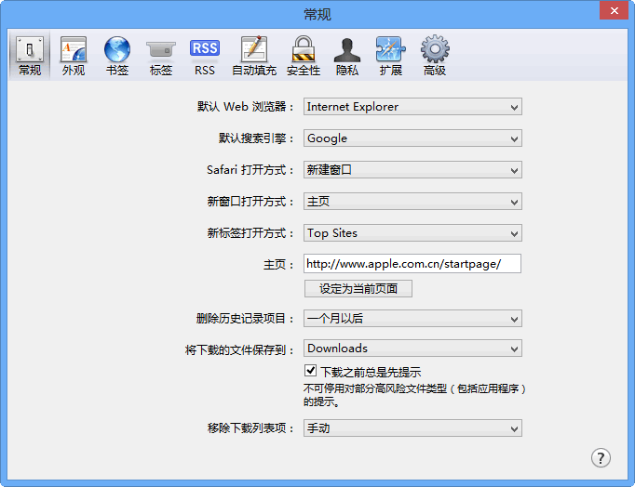
Task: Expand the 新标签打开方式 Top Sites dropdown
Action: 412,232
